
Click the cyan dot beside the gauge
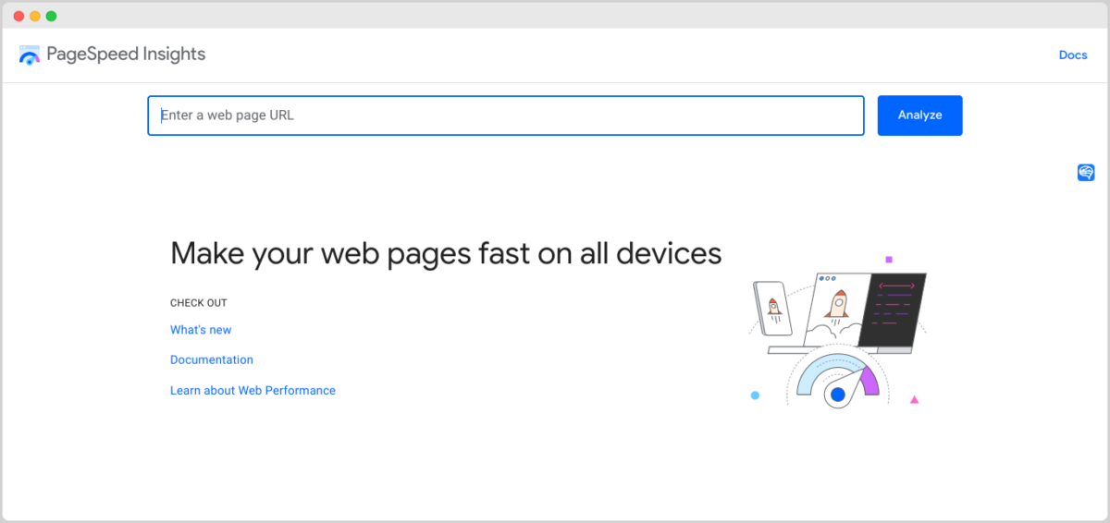(755, 395)
